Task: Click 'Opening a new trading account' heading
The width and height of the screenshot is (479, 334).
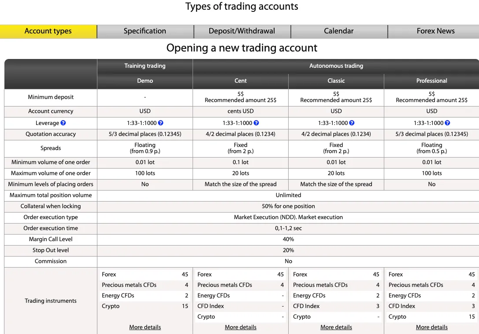Action: click(x=241, y=48)
